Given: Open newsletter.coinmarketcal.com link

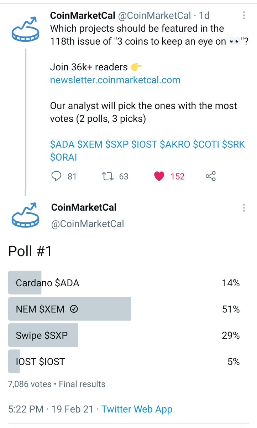Looking at the screenshot, I should click(115, 80).
